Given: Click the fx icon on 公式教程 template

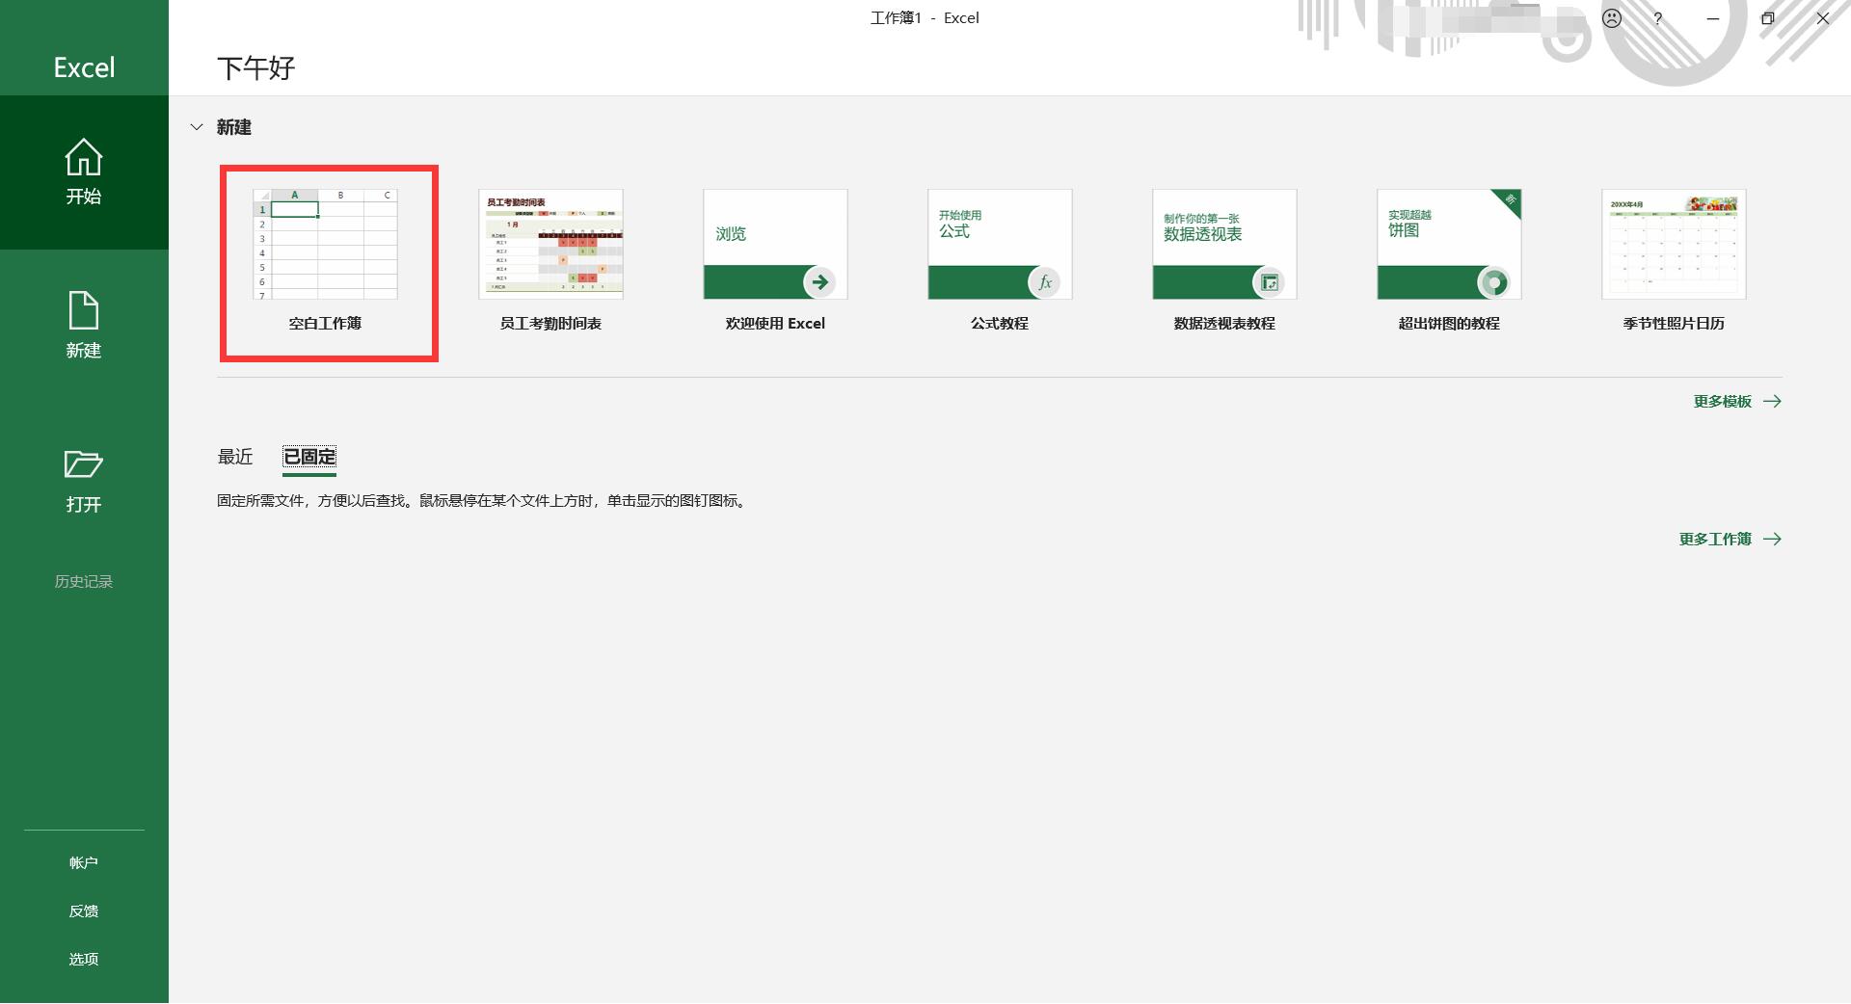Looking at the screenshot, I should coord(1044,282).
